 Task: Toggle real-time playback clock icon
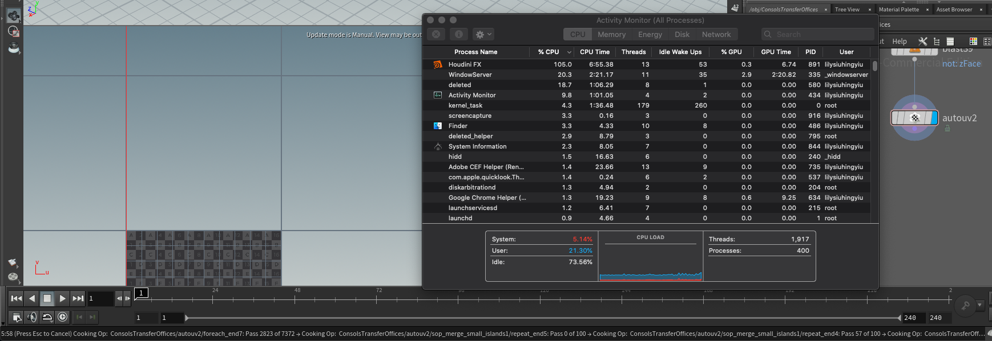point(63,317)
